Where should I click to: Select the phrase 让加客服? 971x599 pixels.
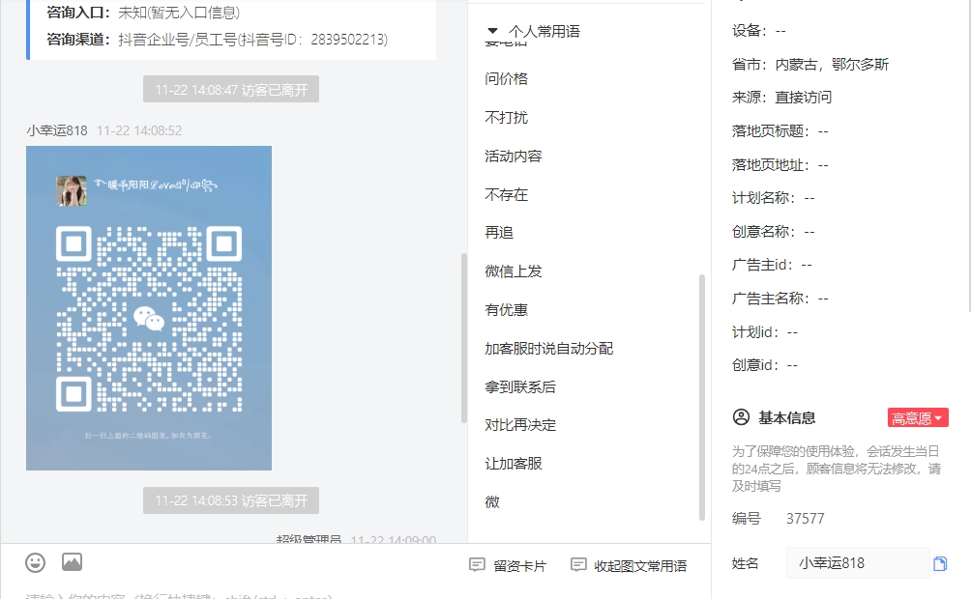coord(513,464)
